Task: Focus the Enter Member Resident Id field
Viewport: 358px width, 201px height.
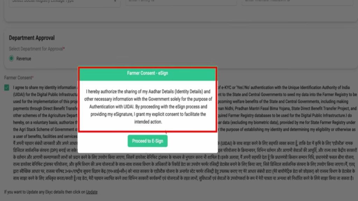Action: (x=297, y=2)
